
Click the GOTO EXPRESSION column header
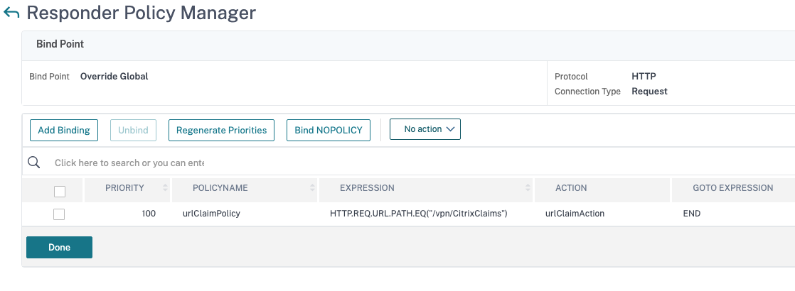click(x=732, y=188)
